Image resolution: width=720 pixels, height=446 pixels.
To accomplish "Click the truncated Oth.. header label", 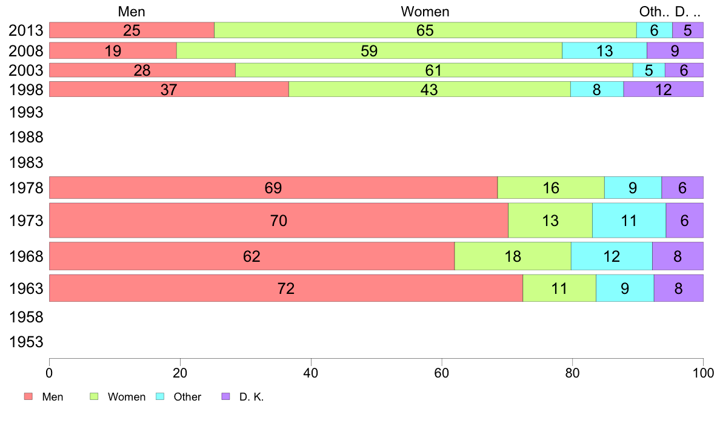I will coord(654,12).
